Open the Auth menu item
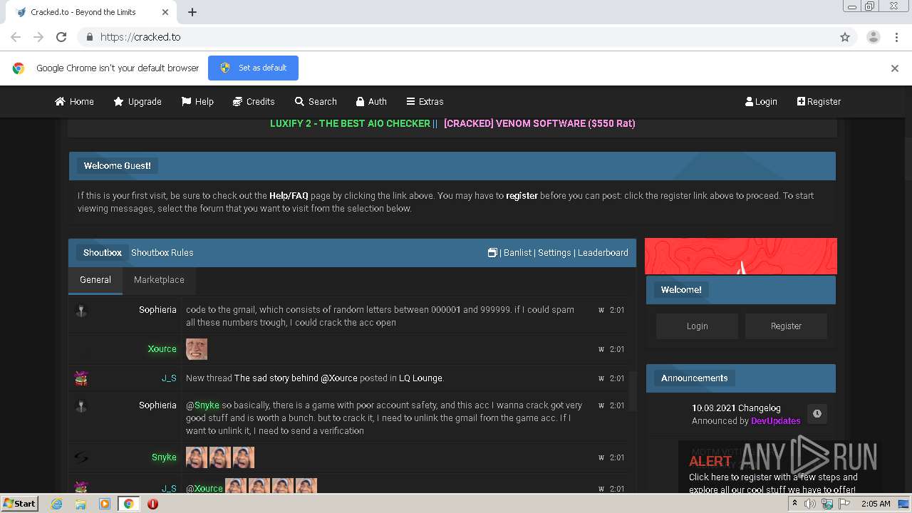 click(370, 101)
